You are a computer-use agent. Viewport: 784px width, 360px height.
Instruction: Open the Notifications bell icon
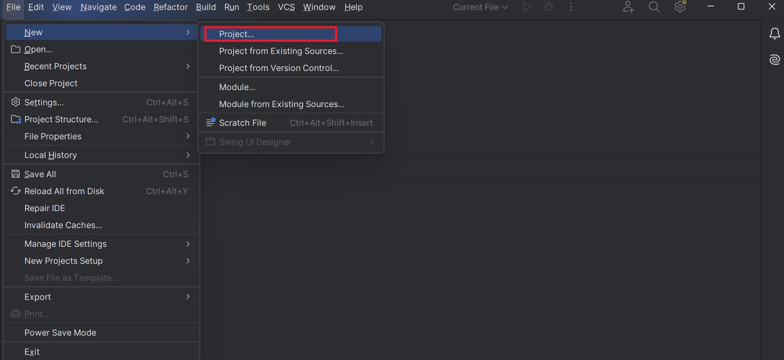tap(774, 34)
